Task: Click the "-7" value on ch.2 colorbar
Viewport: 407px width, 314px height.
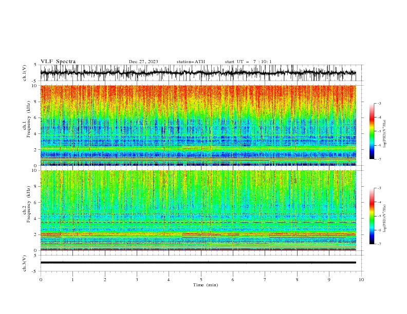Action: click(379, 244)
